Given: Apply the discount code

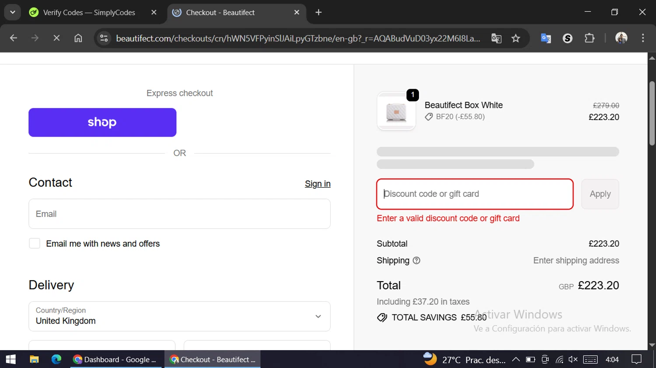Looking at the screenshot, I should tap(600, 194).
